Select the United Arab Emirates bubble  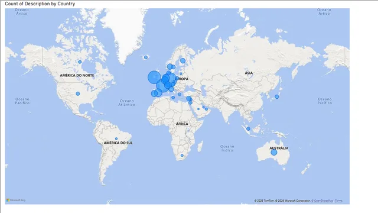(206, 109)
